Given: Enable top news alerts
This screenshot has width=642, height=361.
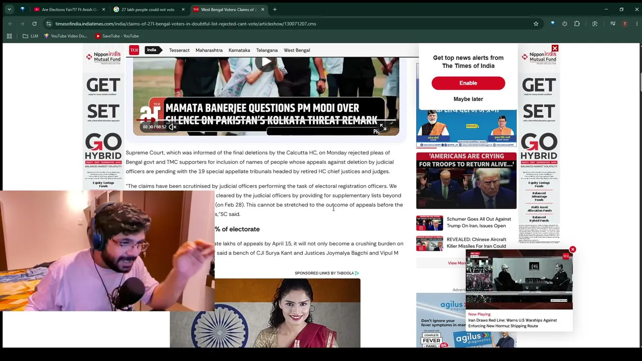Looking at the screenshot, I should (x=468, y=83).
